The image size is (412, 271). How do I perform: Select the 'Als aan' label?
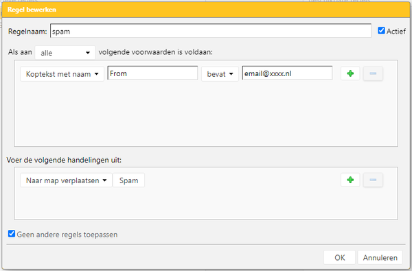coord(20,52)
